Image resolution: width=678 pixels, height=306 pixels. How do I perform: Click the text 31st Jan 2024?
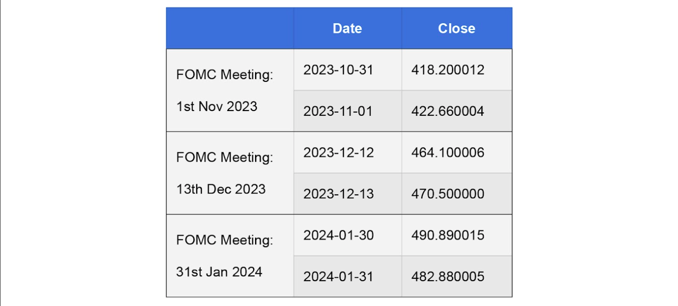[x=219, y=272]
